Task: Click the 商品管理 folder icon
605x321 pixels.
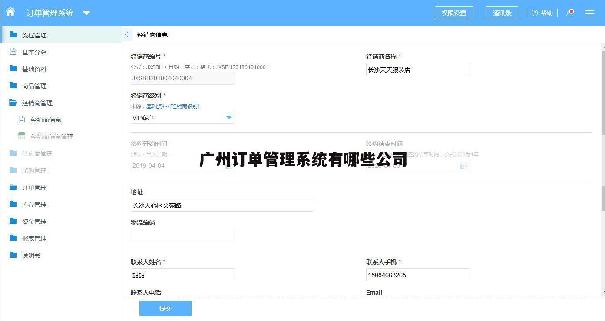Action: pos(13,85)
